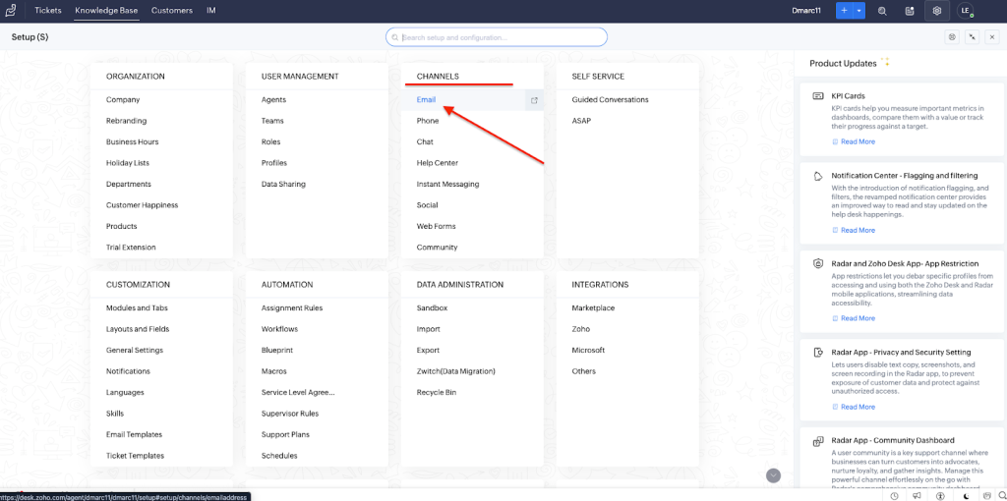Click the LE user avatar
This screenshot has height=501, width=1007.
coord(965,11)
